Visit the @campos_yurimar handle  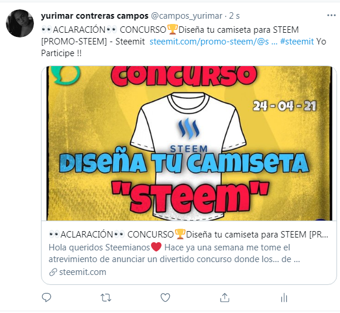(187, 16)
